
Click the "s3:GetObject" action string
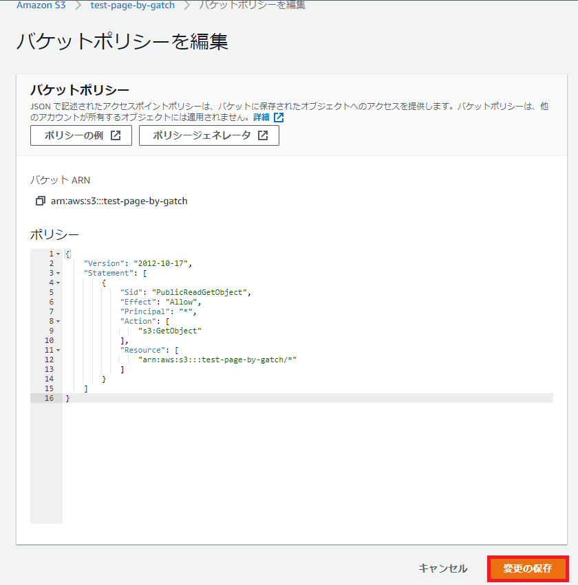[x=170, y=331]
